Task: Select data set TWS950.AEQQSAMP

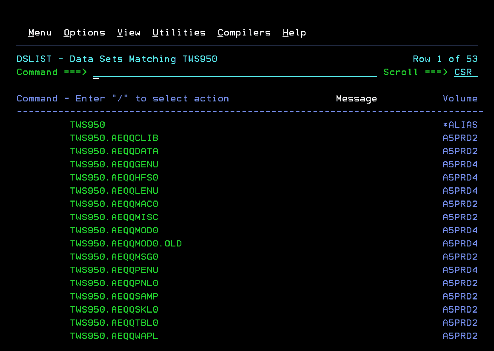Action: pos(114,297)
